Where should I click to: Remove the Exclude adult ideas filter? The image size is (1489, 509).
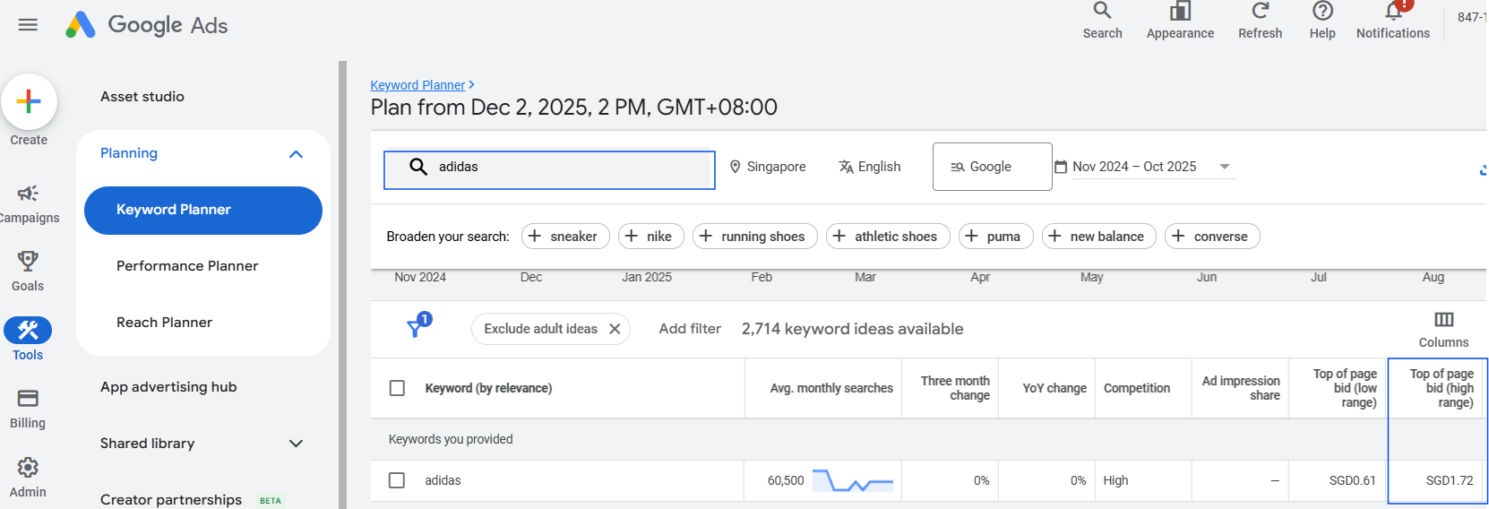point(615,329)
